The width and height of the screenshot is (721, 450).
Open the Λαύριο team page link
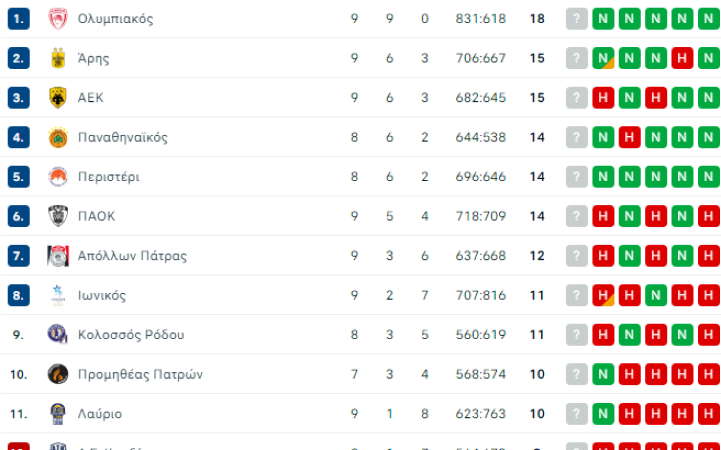click(x=100, y=414)
